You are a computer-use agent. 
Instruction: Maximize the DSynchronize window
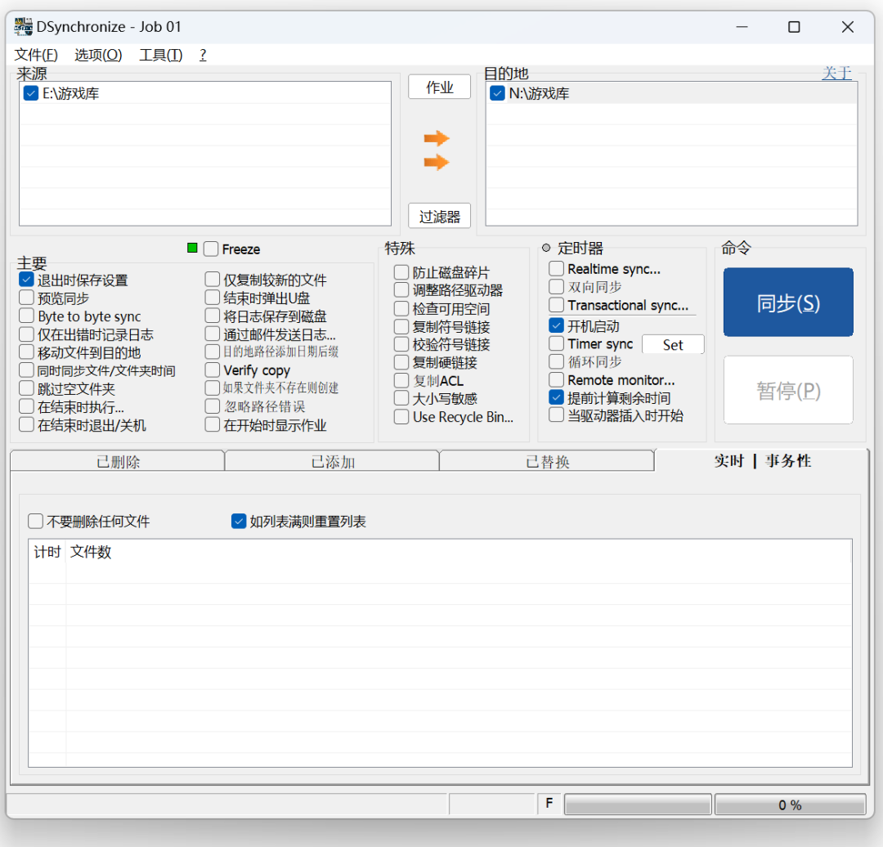click(x=794, y=27)
